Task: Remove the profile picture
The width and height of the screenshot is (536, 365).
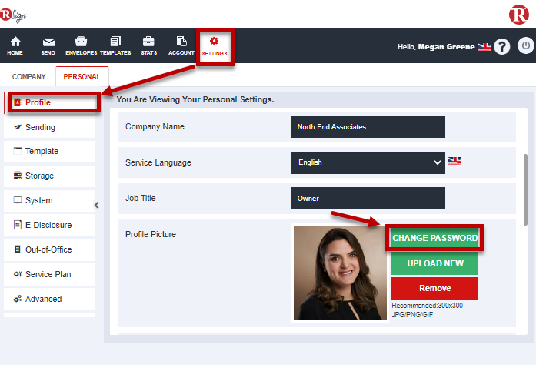Action: coord(434,288)
